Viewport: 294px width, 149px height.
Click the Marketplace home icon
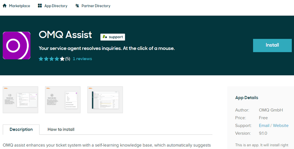tap(5, 6)
